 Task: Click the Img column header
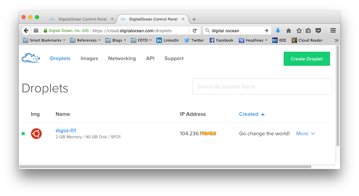coord(35,114)
